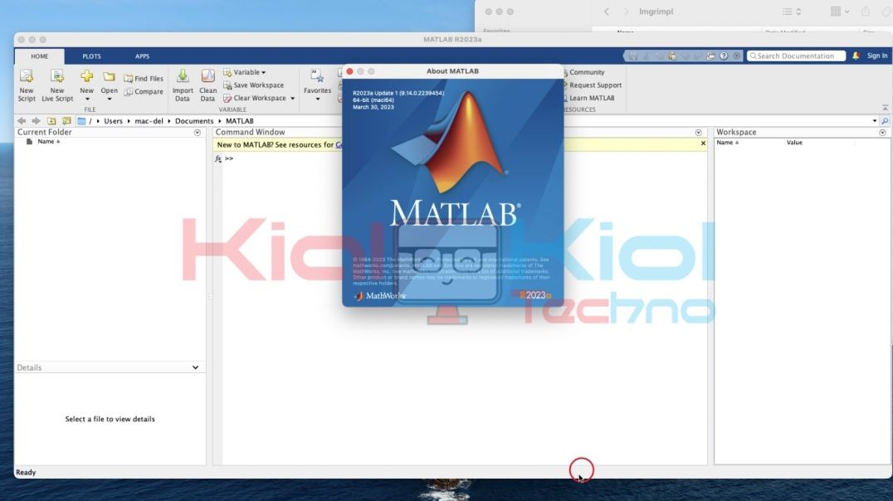Expand dropdown arrow under New button
Image resolution: width=893 pixels, height=501 pixels.
click(x=87, y=99)
